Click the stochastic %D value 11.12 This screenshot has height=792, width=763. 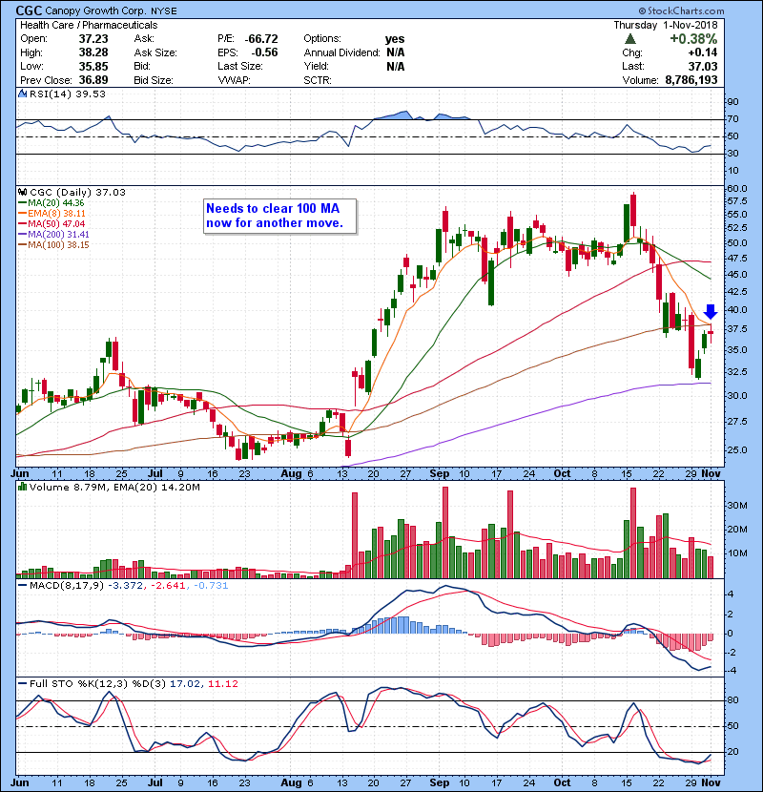click(x=222, y=683)
